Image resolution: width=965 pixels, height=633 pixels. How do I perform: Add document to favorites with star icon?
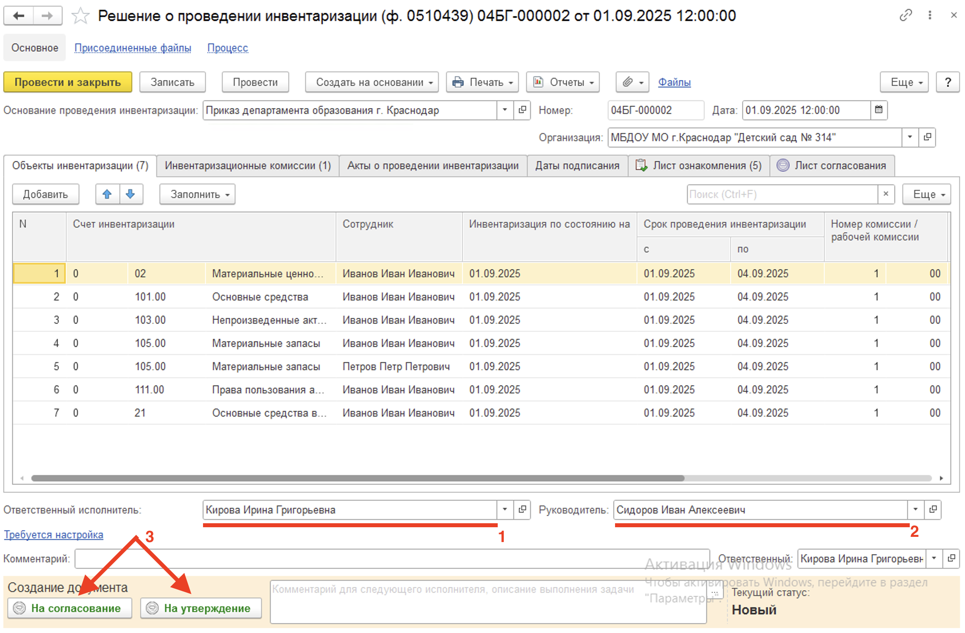[x=80, y=16]
